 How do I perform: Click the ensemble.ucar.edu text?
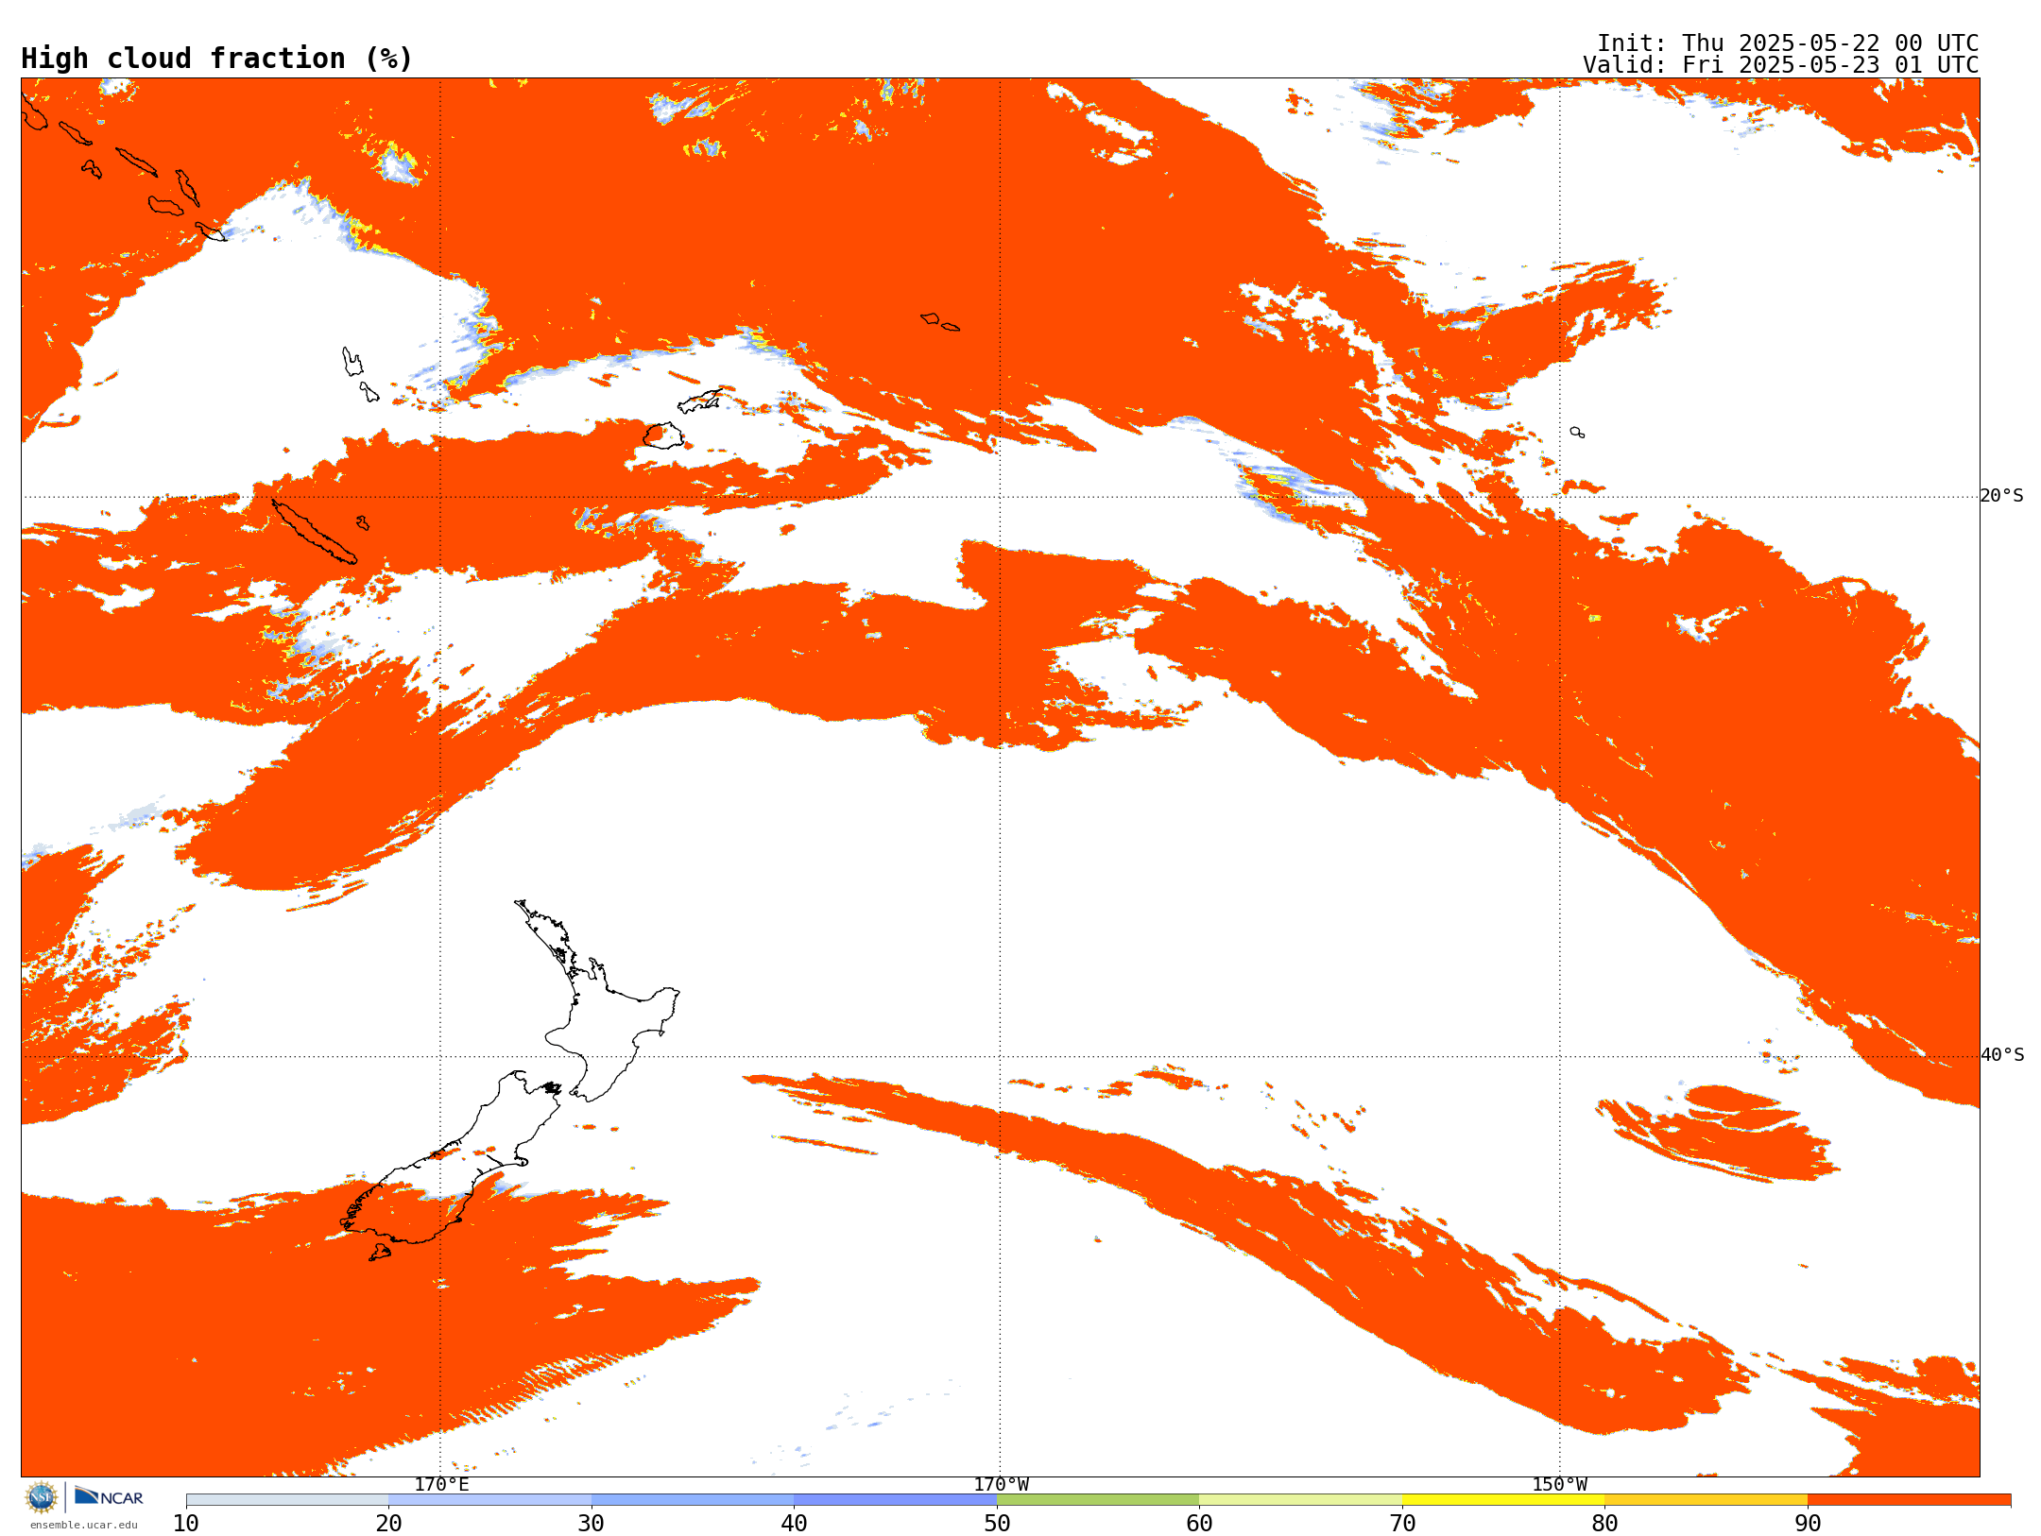pyautogui.click(x=83, y=1525)
